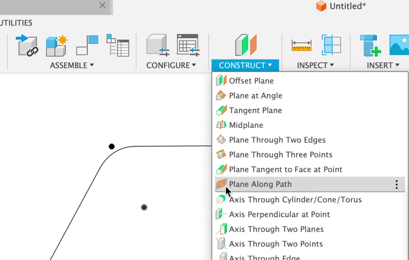The height and width of the screenshot is (260, 409).
Task: Expand the CONFIGURE dropdown menu
Action: pyautogui.click(x=171, y=66)
